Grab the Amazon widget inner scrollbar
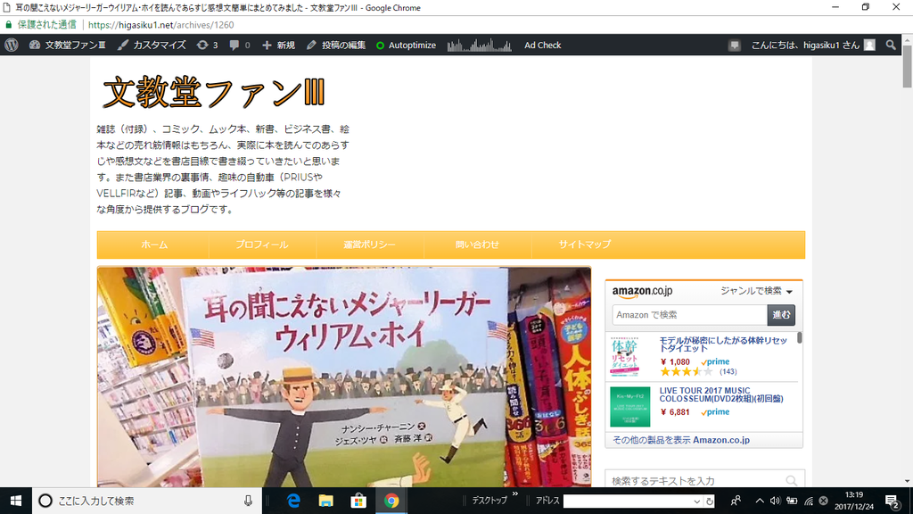The height and width of the screenshot is (514, 913). [x=800, y=337]
